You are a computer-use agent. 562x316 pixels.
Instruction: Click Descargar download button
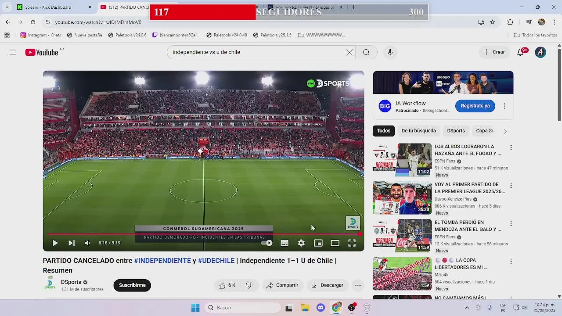pyautogui.click(x=327, y=285)
